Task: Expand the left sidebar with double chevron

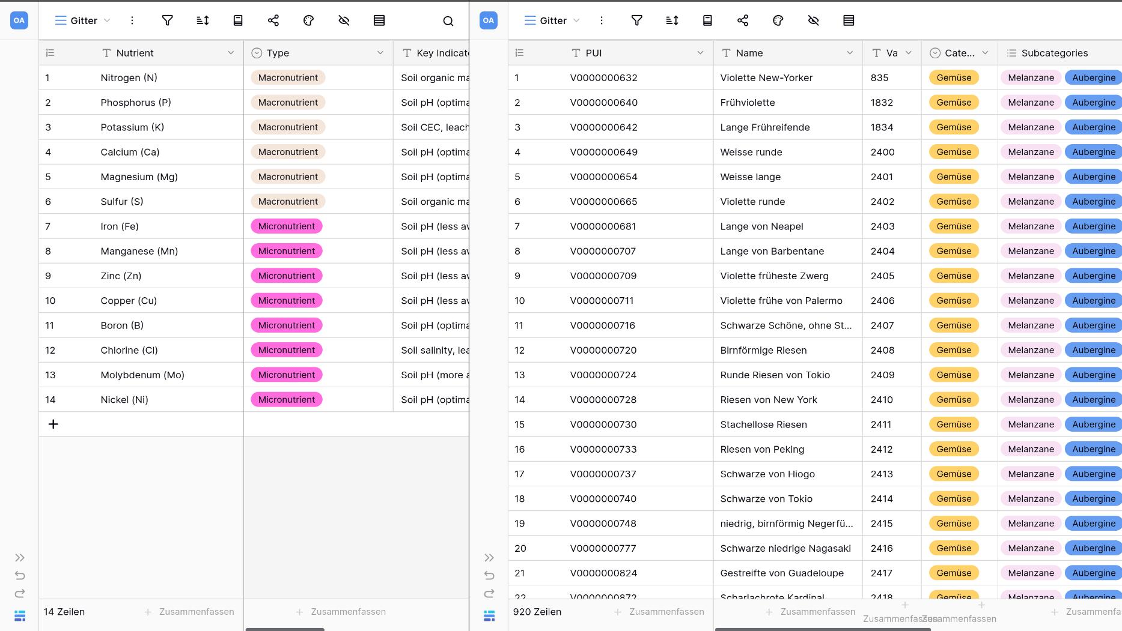Action: click(x=20, y=558)
